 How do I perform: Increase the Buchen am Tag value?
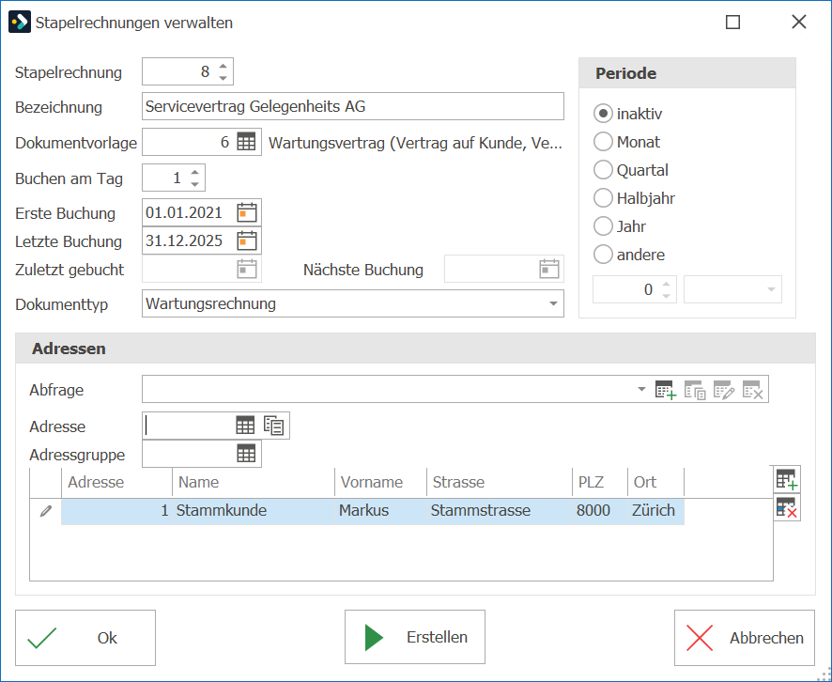pyautogui.click(x=194, y=172)
